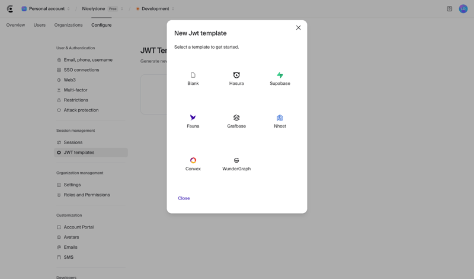Image resolution: width=474 pixels, height=279 pixels.
Task: Click the 'Organization management' section label
Action: [80, 173]
